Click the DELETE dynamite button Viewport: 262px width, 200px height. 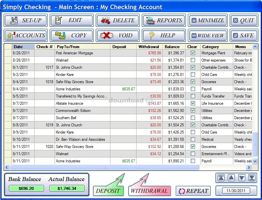[118, 20]
